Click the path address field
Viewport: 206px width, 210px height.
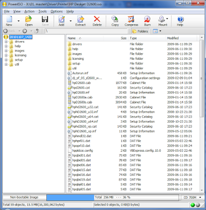86,31
